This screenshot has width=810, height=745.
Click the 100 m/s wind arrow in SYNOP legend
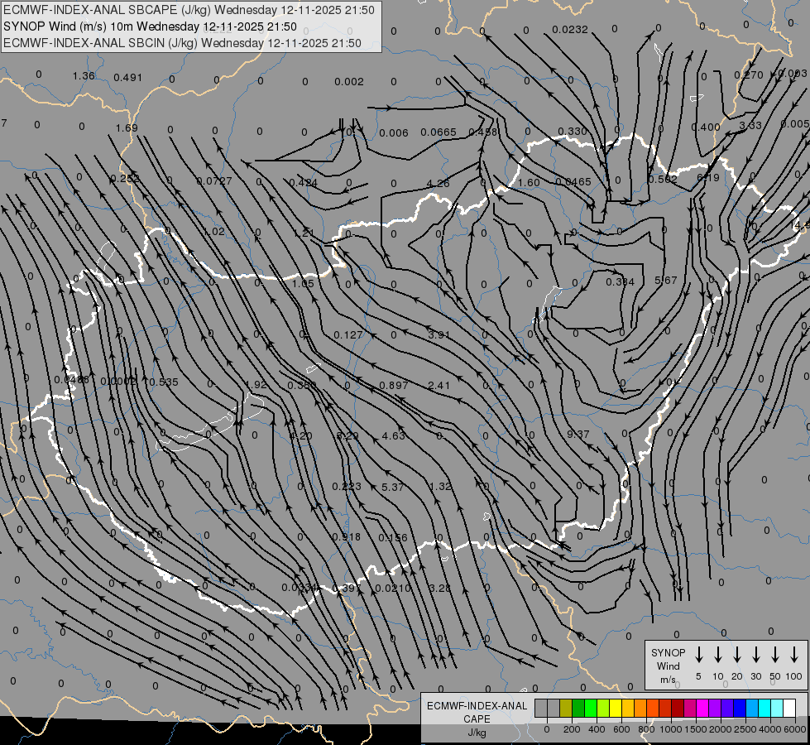click(x=794, y=655)
